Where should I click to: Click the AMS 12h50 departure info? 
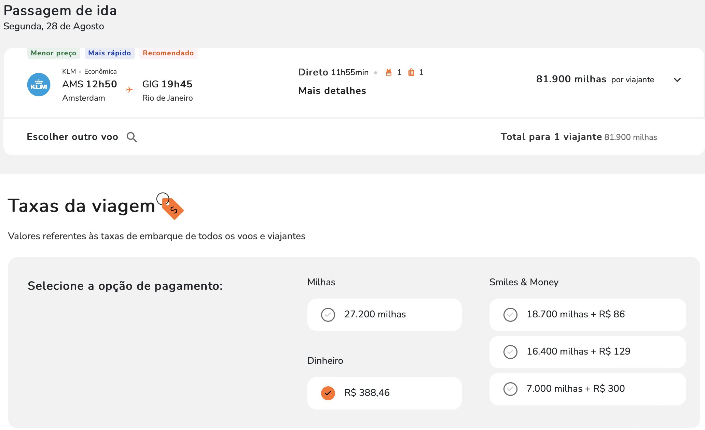(89, 84)
